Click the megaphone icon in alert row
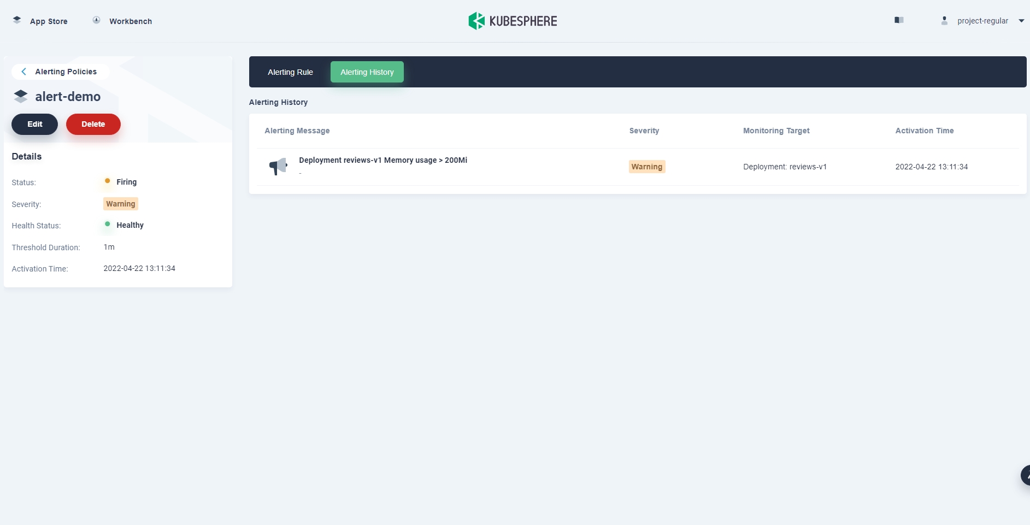Image resolution: width=1030 pixels, height=525 pixels. coord(278,166)
